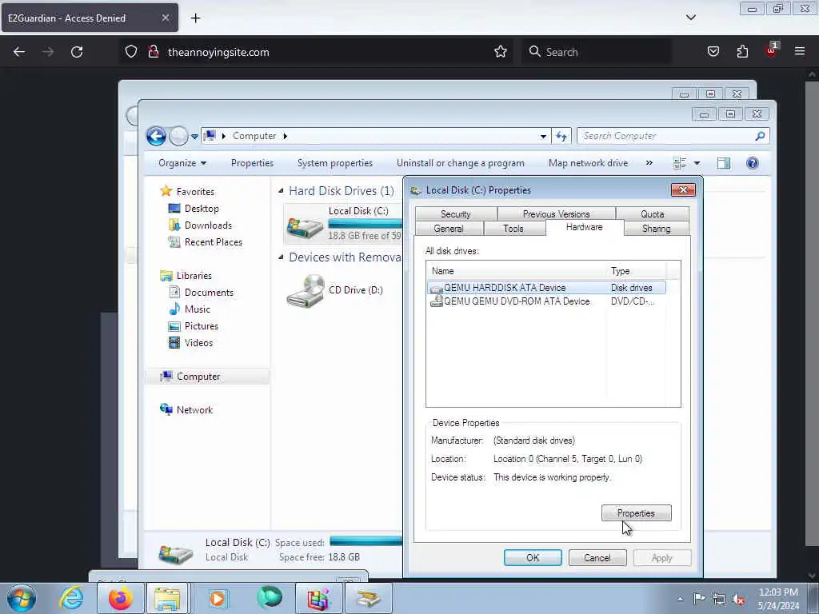Select Favorites in the navigation pane

coord(195,192)
